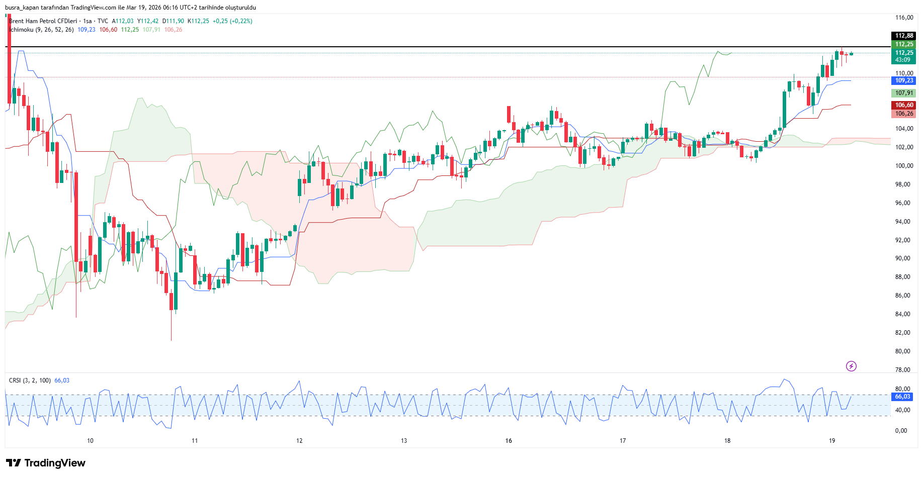
Task: Click the 116,00 price scale label
Action: (904, 18)
